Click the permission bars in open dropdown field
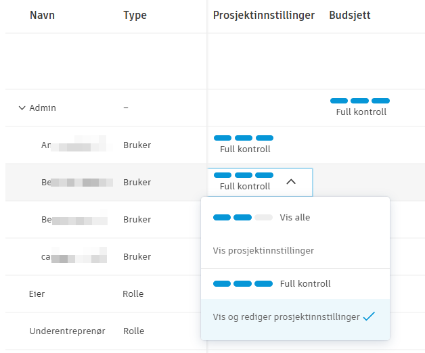 tap(244, 175)
